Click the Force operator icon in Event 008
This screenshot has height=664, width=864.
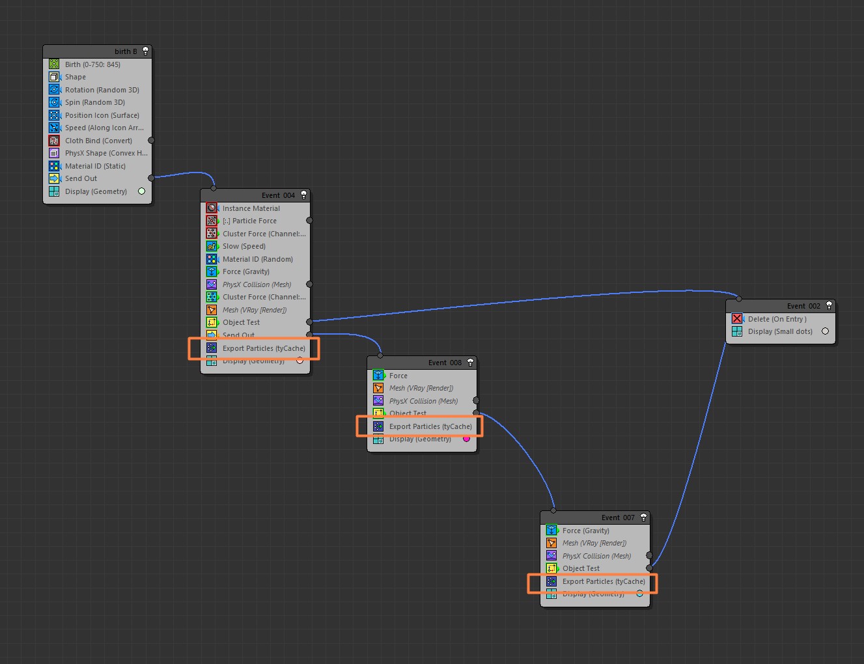click(378, 376)
